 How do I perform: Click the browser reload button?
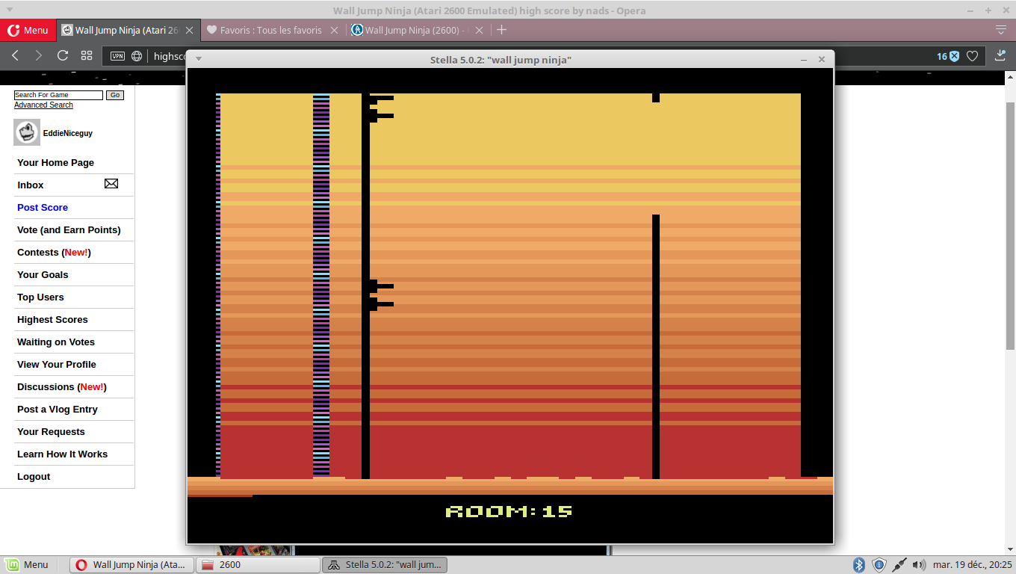(x=63, y=55)
